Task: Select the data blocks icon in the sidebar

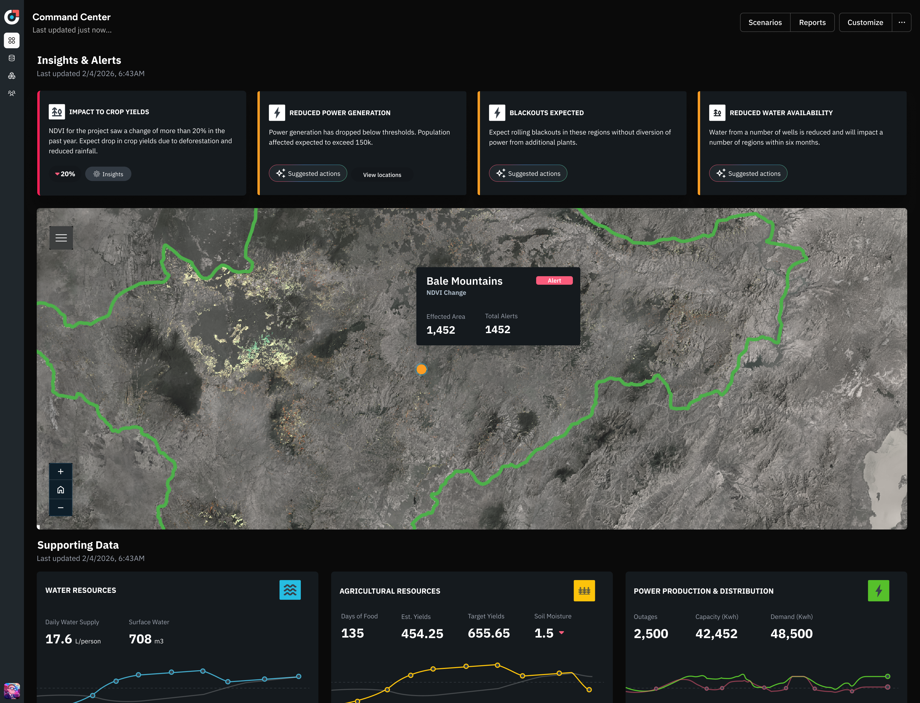Action: tap(12, 76)
